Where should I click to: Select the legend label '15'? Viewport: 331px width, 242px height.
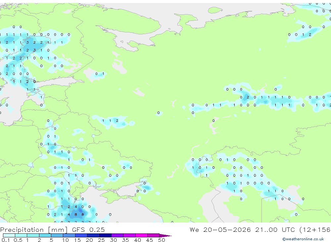77,240
